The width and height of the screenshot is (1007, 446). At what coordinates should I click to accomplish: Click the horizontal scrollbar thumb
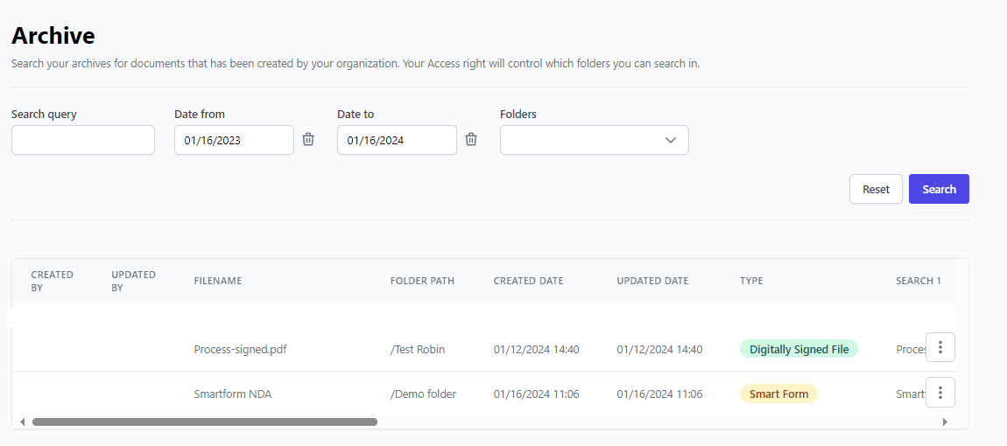pyautogui.click(x=204, y=422)
